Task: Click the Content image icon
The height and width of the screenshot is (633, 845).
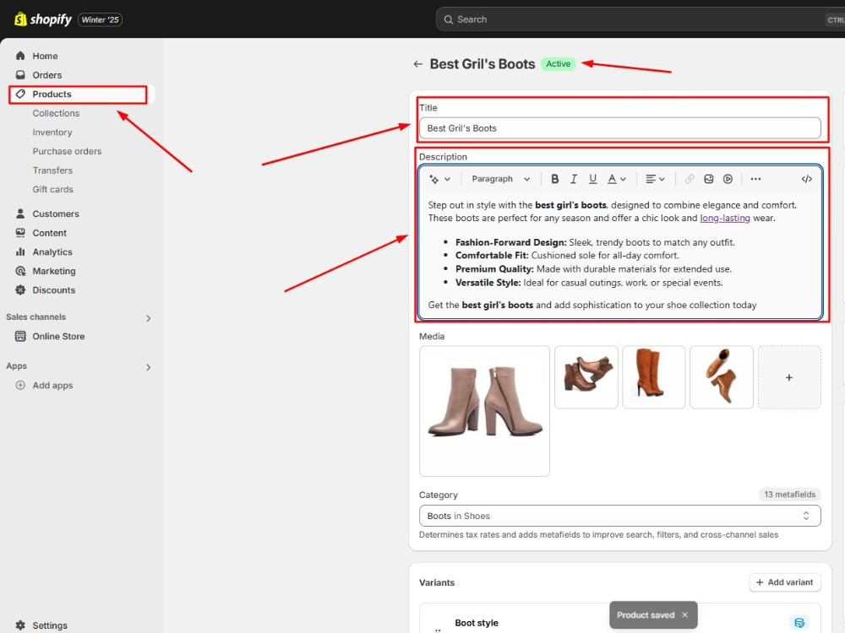Action: click(20, 233)
